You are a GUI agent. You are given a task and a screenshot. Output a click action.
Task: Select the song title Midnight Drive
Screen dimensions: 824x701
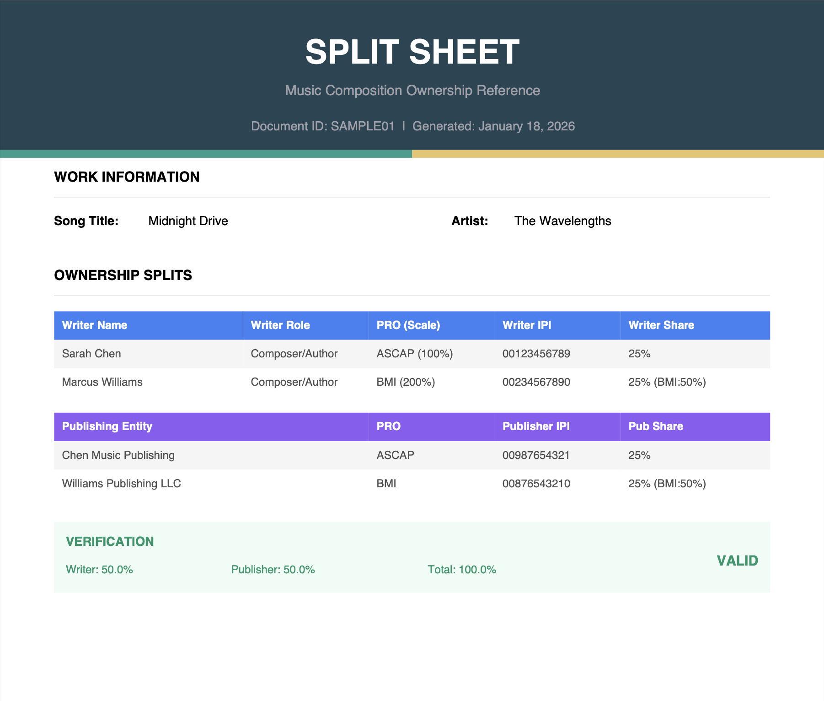tap(188, 221)
